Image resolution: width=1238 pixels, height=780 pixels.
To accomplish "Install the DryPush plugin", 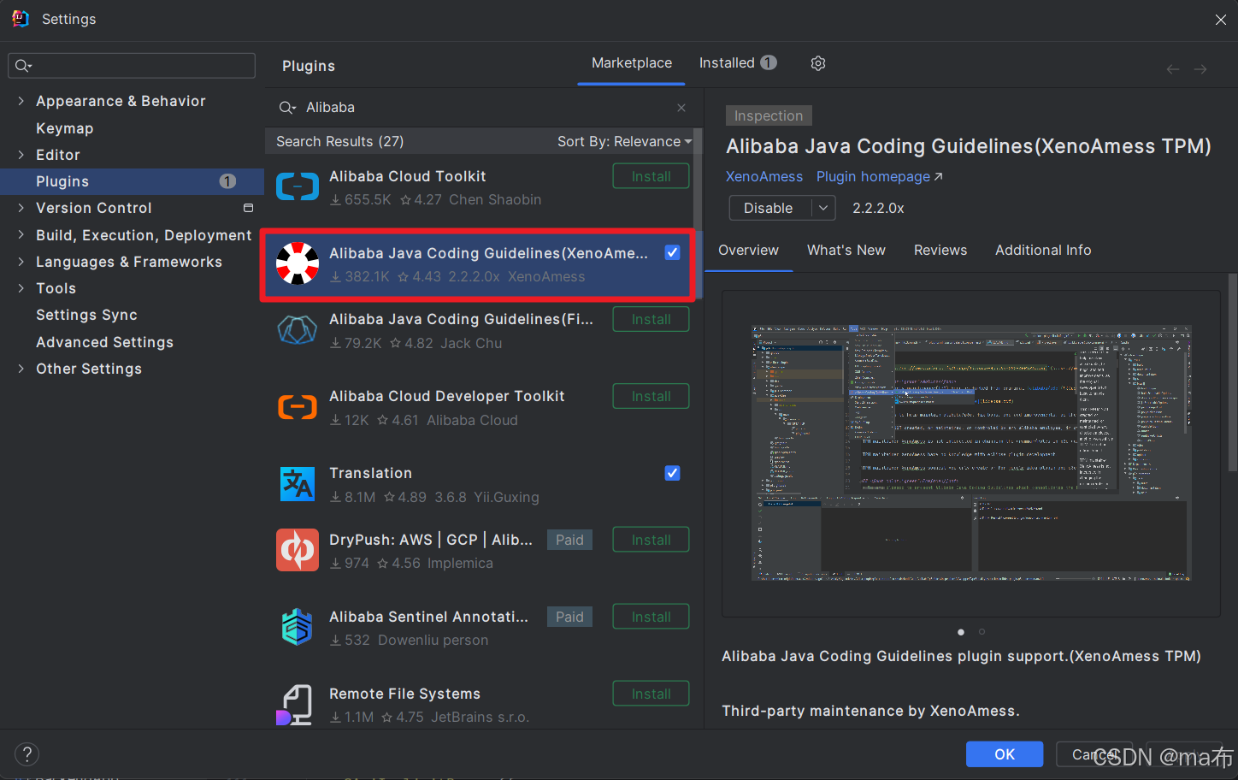I will click(651, 540).
